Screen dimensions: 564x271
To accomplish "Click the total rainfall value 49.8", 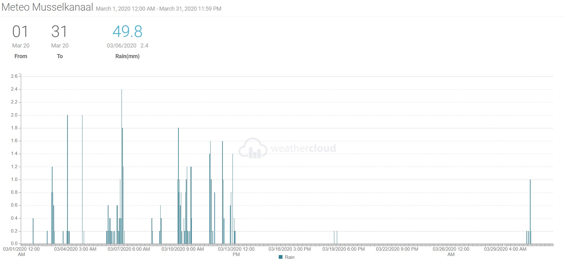I will pyautogui.click(x=127, y=32).
